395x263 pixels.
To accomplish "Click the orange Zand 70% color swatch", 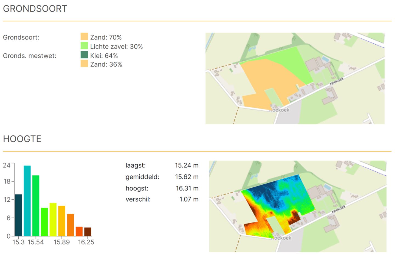I will coord(84,36).
